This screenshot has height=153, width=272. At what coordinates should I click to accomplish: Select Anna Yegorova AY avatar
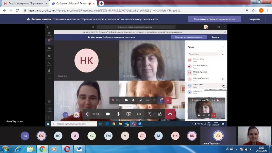[218, 136]
